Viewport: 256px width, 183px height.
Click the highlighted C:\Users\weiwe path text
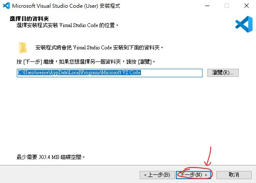tap(79, 73)
